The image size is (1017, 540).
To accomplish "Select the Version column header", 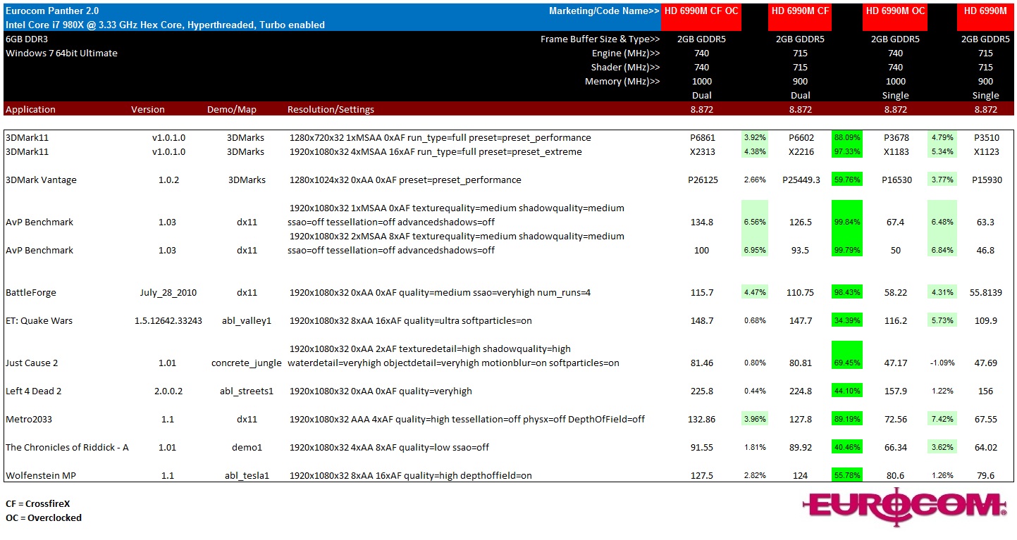I will (148, 109).
